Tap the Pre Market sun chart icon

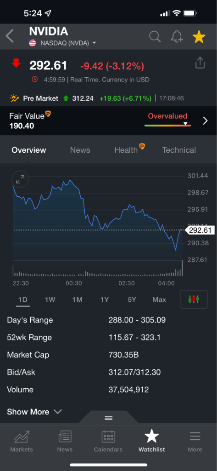[14, 98]
